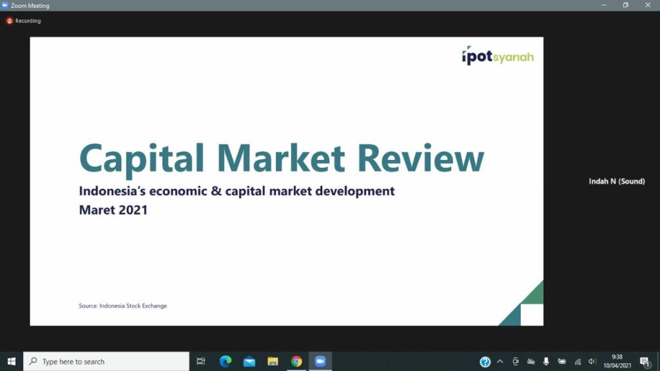Image resolution: width=660 pixels, height=371 pixels.
Task: Expand the hidden system tray icons chevron
Action: coord(500,361)
